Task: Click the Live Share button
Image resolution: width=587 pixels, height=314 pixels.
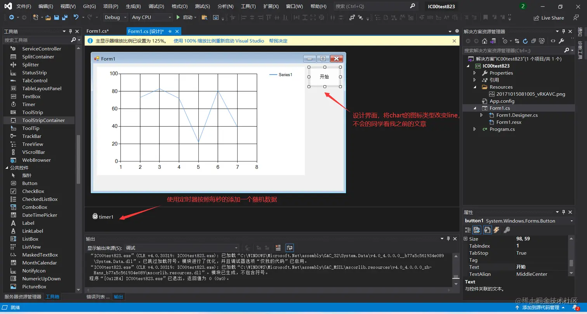Action: click(549, 18)
